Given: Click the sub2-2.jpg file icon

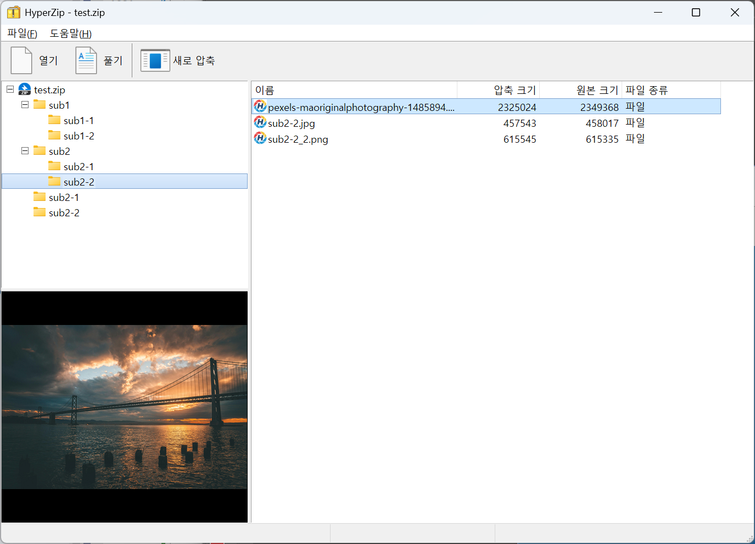Looking at the screenshot, I should [260, 122].
